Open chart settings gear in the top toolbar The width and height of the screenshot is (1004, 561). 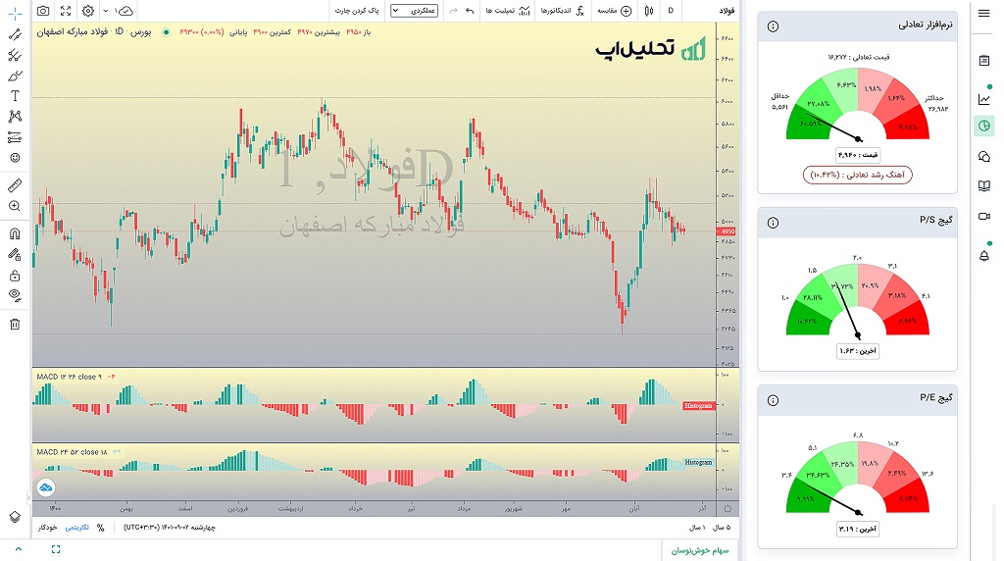88,11
